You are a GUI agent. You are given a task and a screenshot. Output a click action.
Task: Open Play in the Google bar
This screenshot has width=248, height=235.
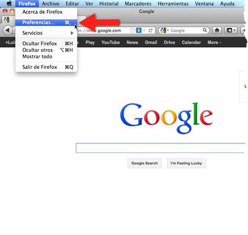(90, 42)
